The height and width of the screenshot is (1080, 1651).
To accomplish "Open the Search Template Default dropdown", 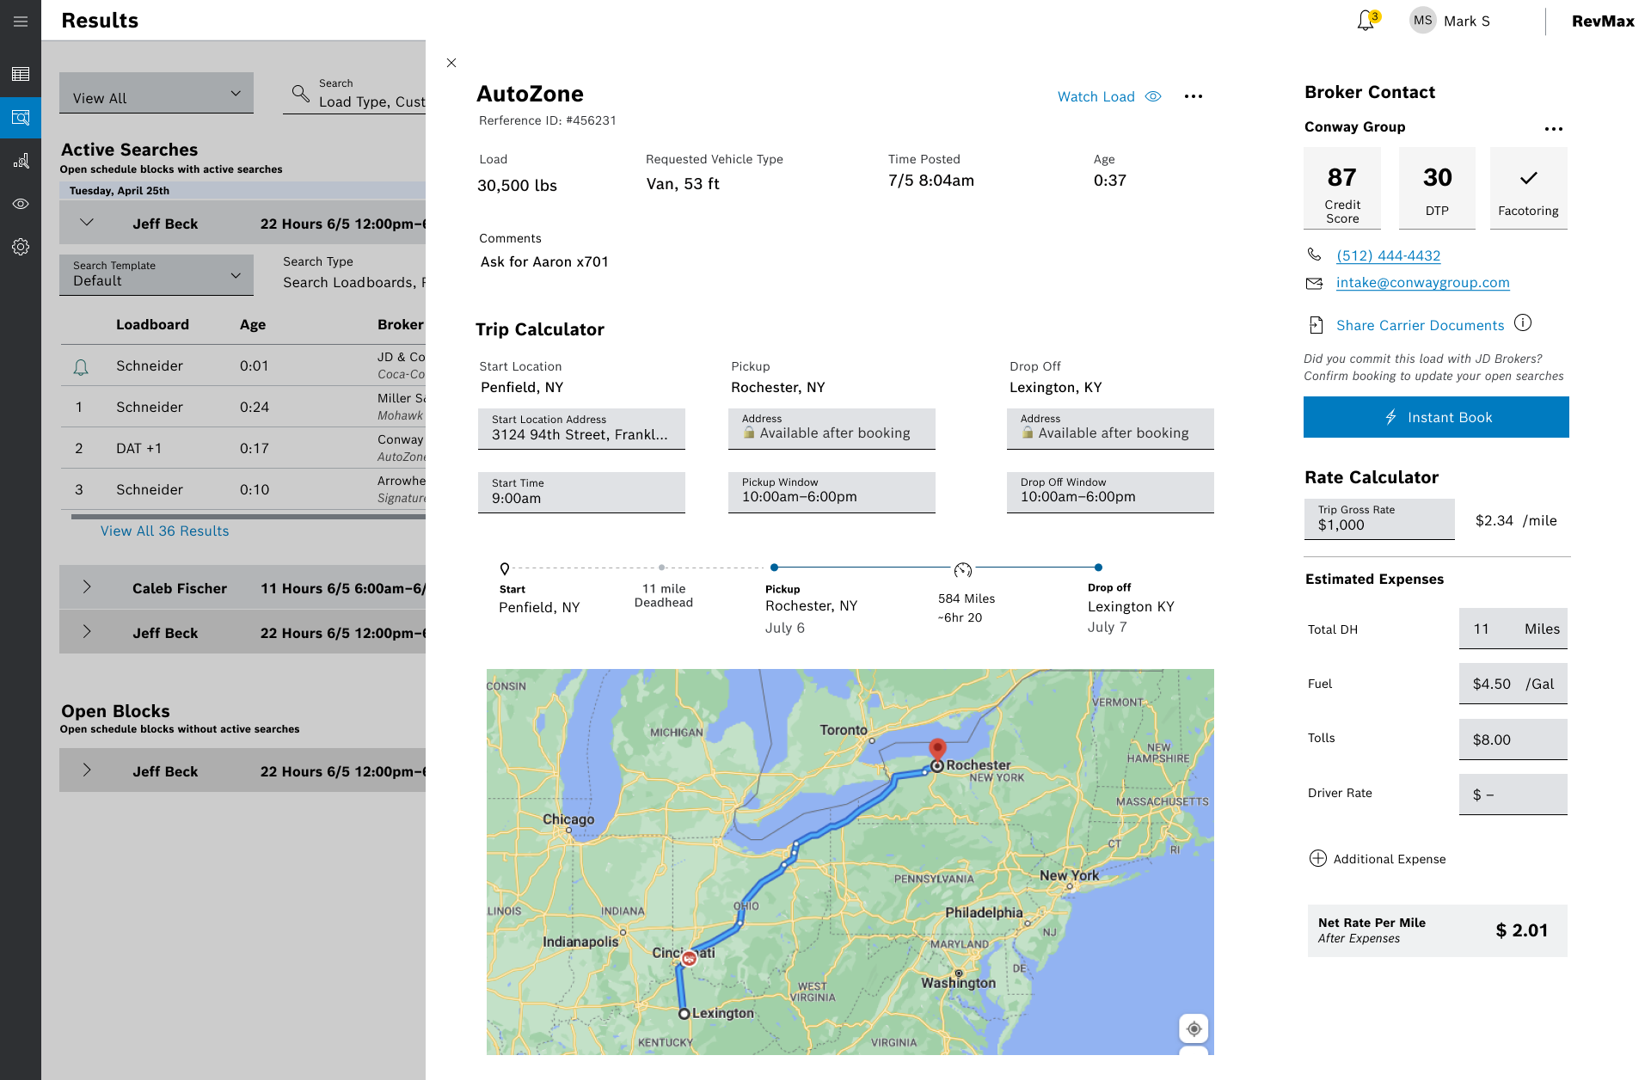I will pos(157,274).
